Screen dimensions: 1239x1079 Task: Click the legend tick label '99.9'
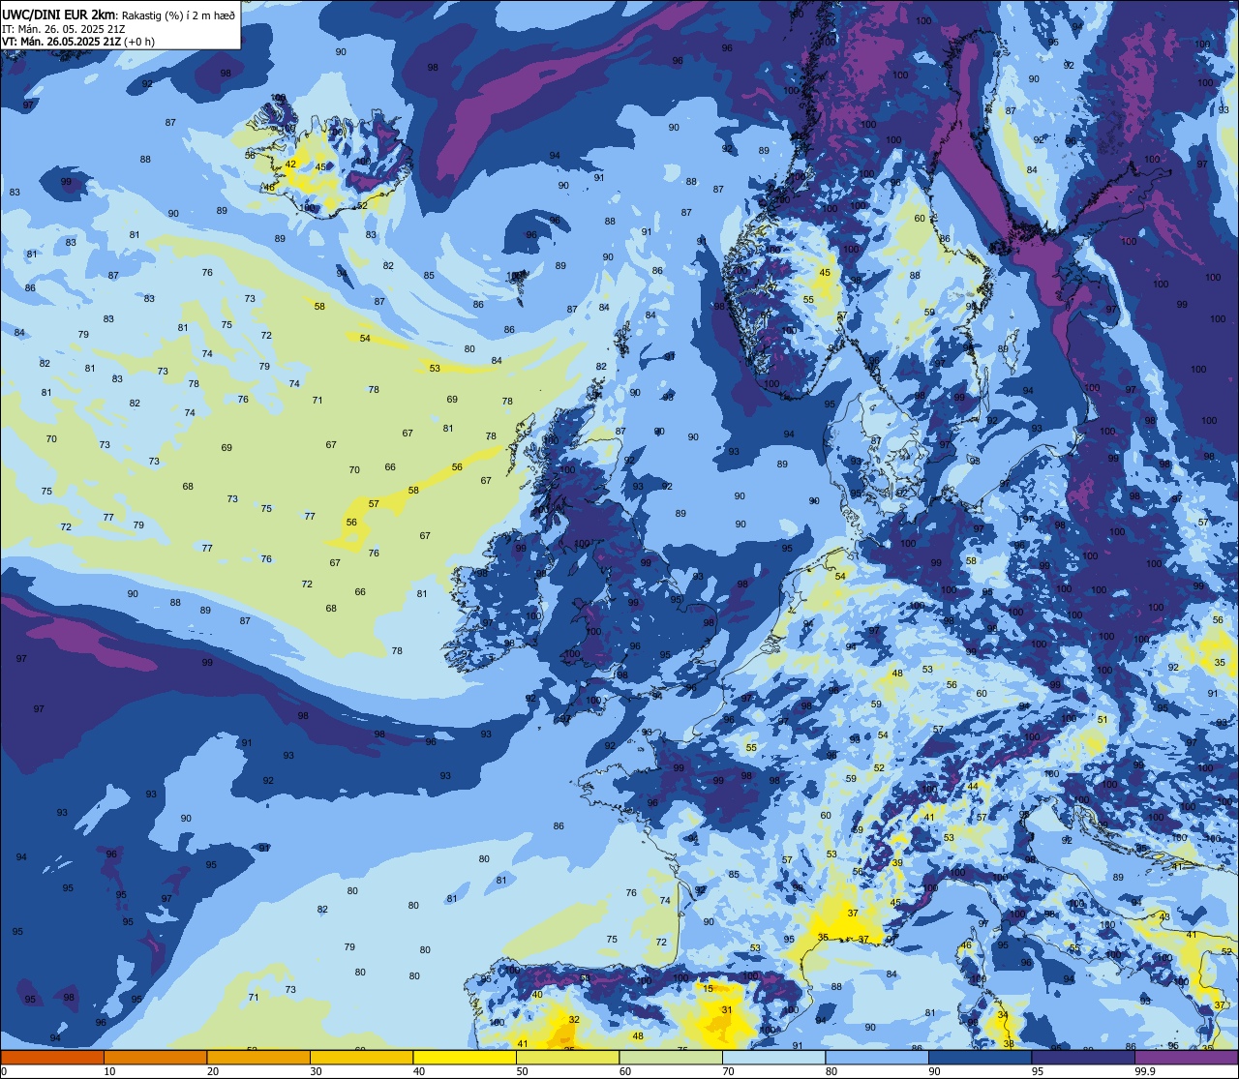click(x=1145, y=1071)
